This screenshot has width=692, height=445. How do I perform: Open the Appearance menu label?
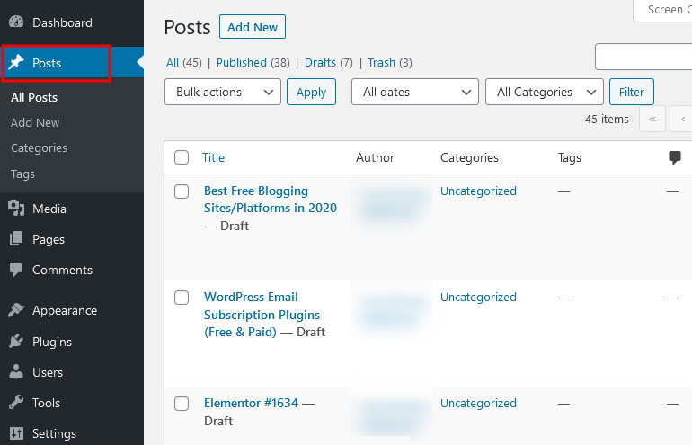coord(65,311)
